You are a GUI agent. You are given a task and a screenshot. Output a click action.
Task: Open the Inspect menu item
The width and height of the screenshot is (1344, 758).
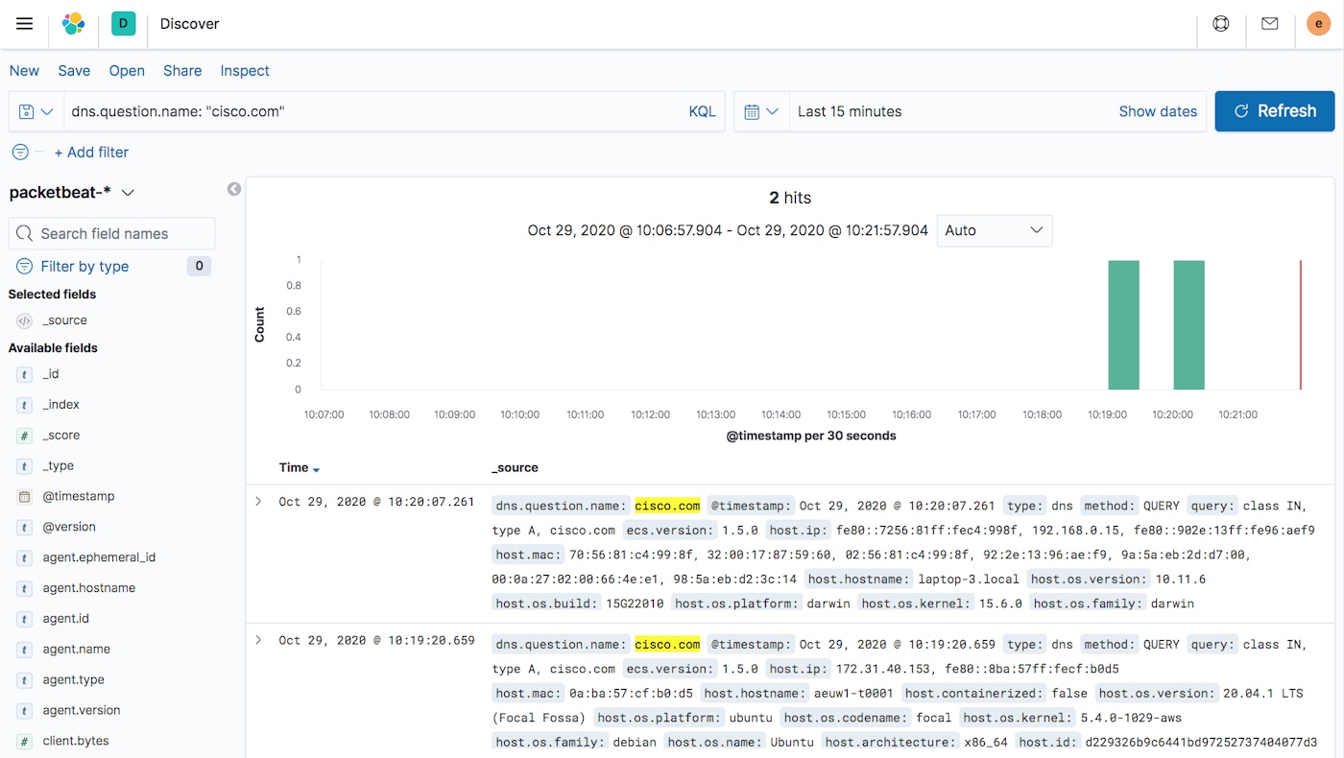click(245, 71)
